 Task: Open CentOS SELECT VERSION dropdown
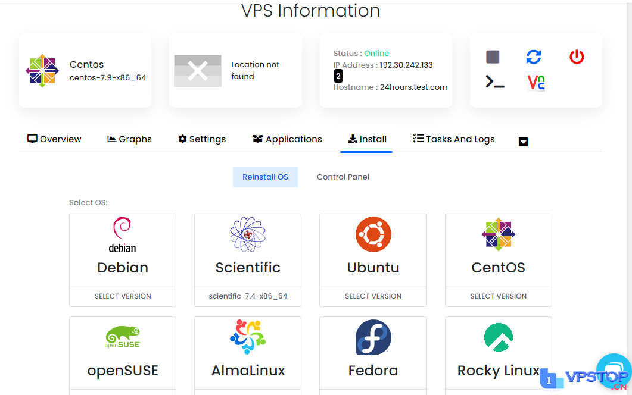[x=499, y=296]
